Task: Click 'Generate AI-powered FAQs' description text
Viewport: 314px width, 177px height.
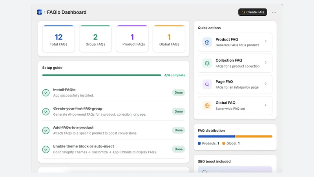Action: pos(100,114)
